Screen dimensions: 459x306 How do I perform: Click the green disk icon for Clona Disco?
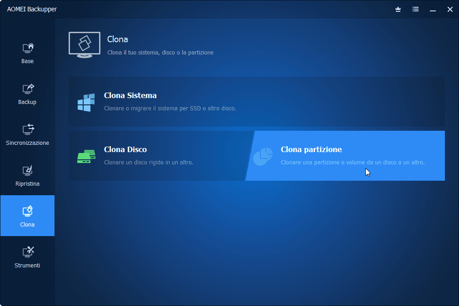[86, 157]
